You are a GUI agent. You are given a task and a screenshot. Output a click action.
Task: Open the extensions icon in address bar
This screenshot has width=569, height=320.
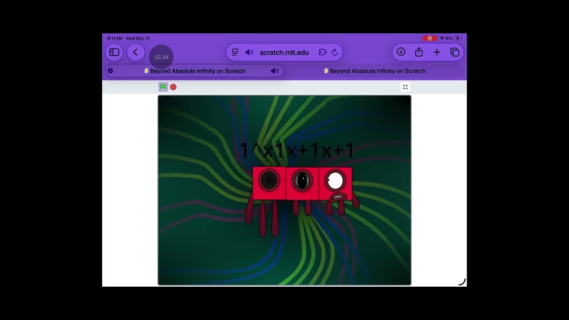click(323, 52)
